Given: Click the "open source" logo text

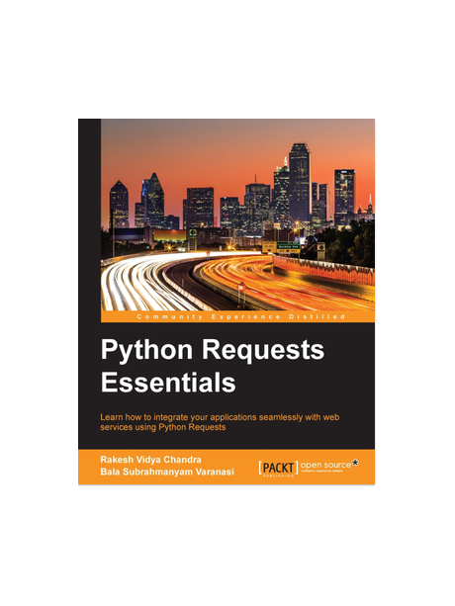Looking at the screenshot, I should point(325,465).
